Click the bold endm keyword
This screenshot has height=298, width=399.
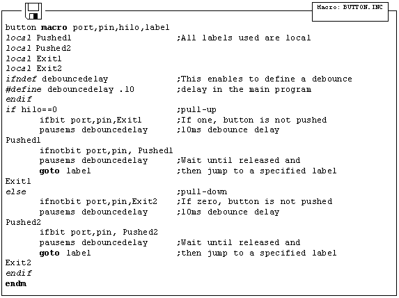coord(16,284)
